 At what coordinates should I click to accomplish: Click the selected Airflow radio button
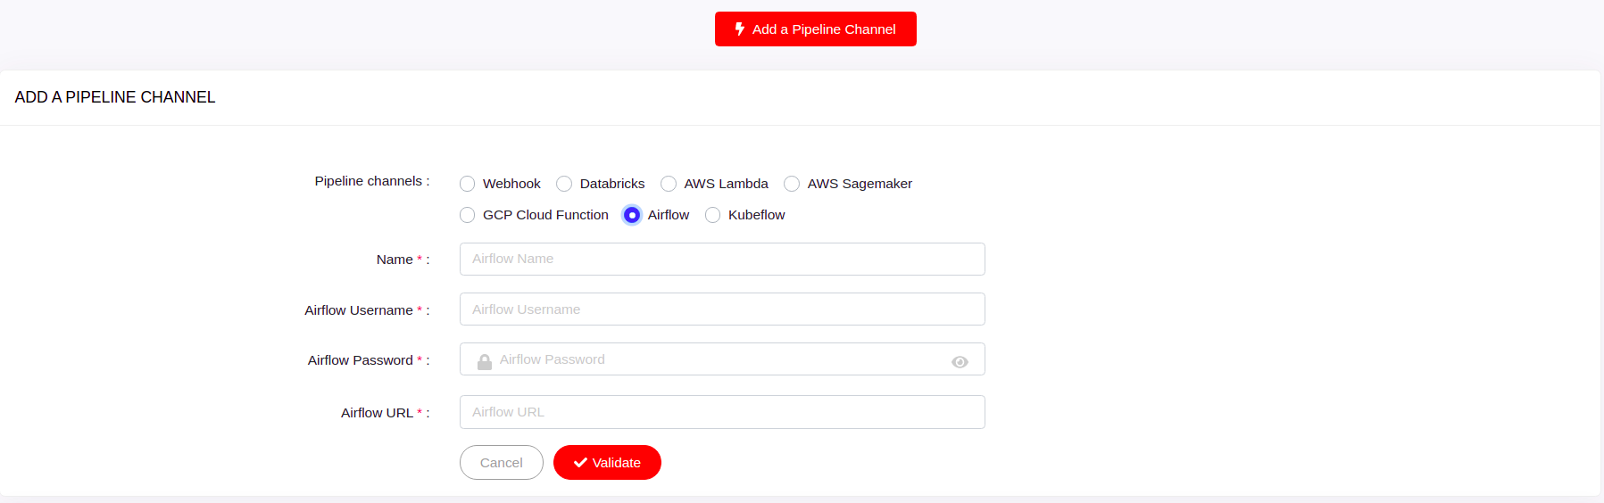pos(632,215)
